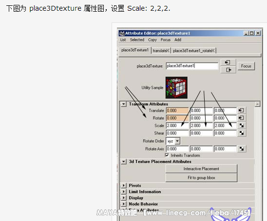Viewport: 267px width, 221px height.
Task: Expand the Limit Information section
Action: pyautogui.click(x=124, y=192)
